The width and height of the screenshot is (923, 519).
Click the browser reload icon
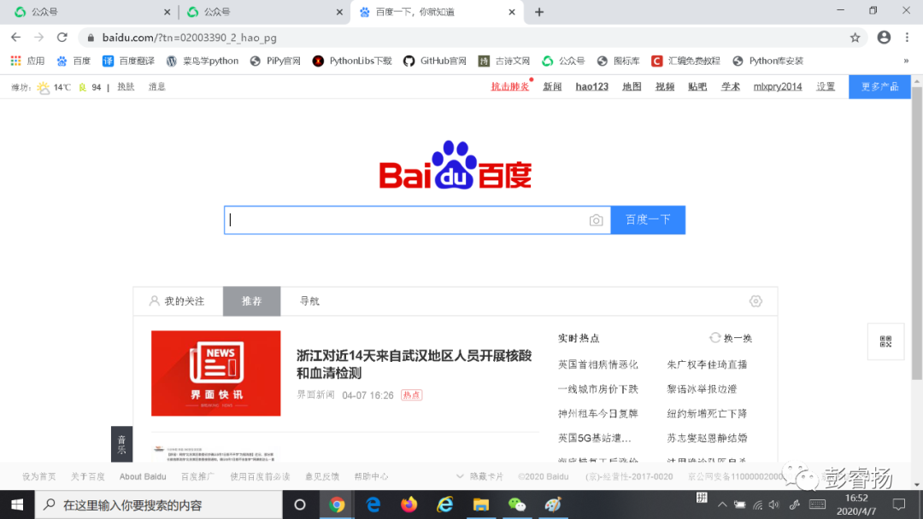coord(62,38)
